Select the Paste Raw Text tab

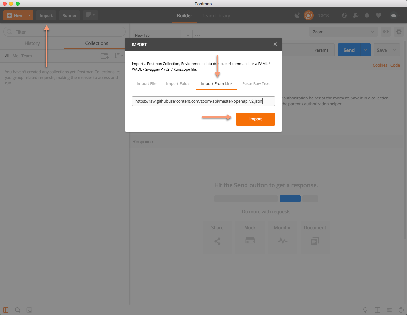(256, 84)
